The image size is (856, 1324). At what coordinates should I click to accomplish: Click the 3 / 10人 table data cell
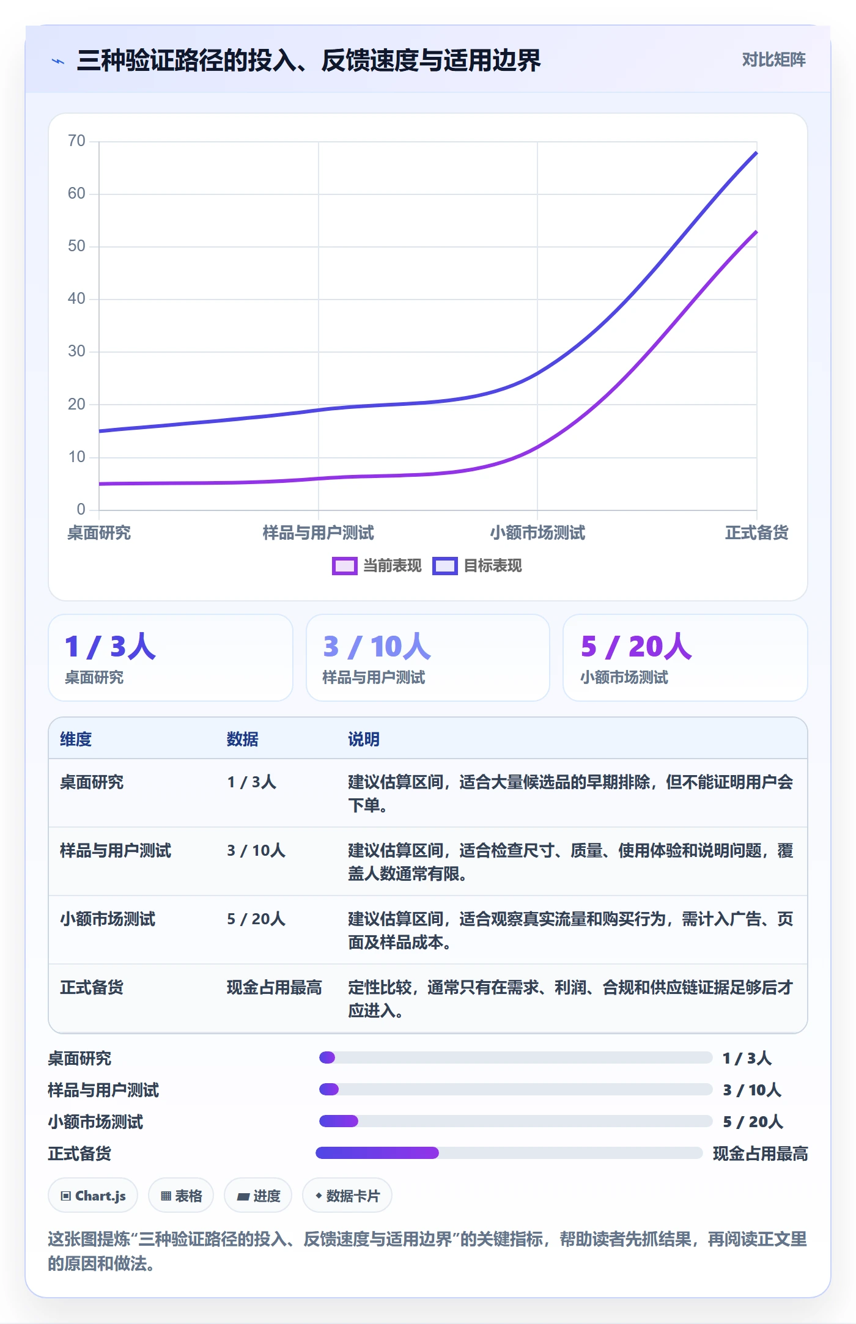tap(256, 850)
